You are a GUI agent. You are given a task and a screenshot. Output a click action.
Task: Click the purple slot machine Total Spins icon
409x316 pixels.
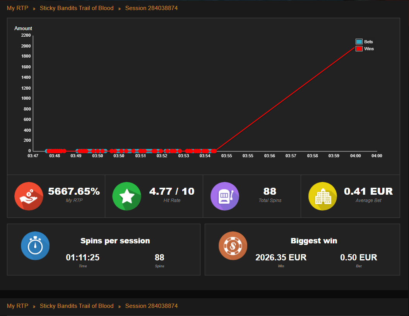pos(224,196)
